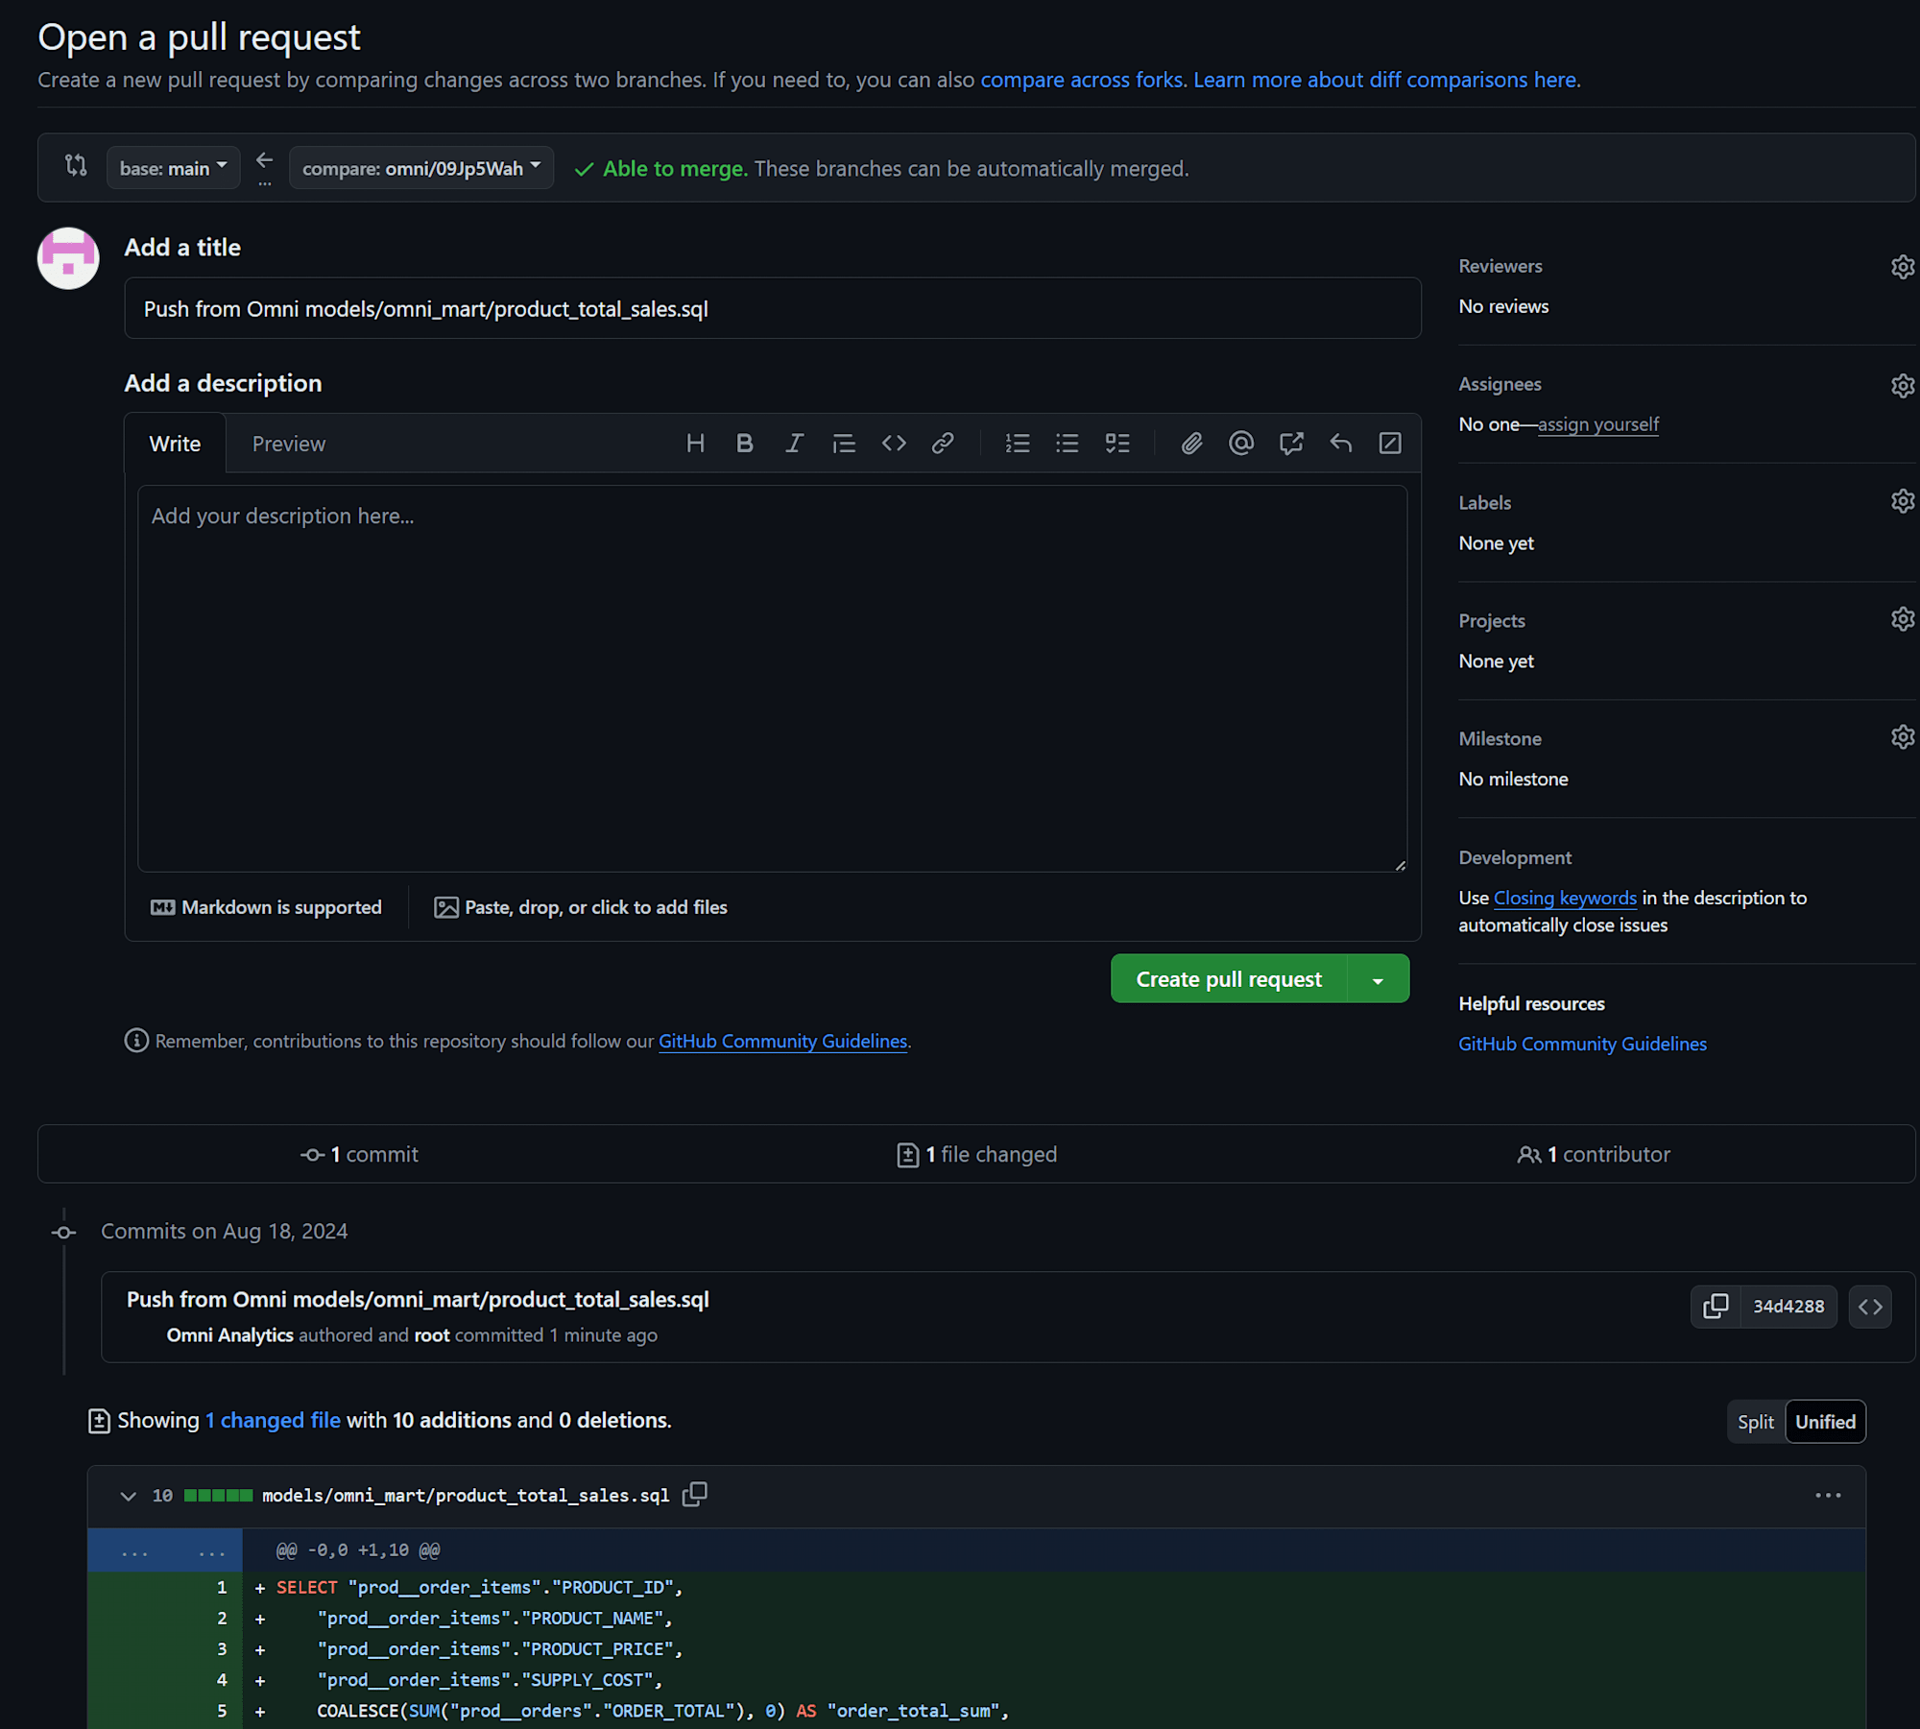This screenshot has height=1729, width=1920.
Task: Open slash commands in editor toolbar
Action: [x=1390, y=443]
